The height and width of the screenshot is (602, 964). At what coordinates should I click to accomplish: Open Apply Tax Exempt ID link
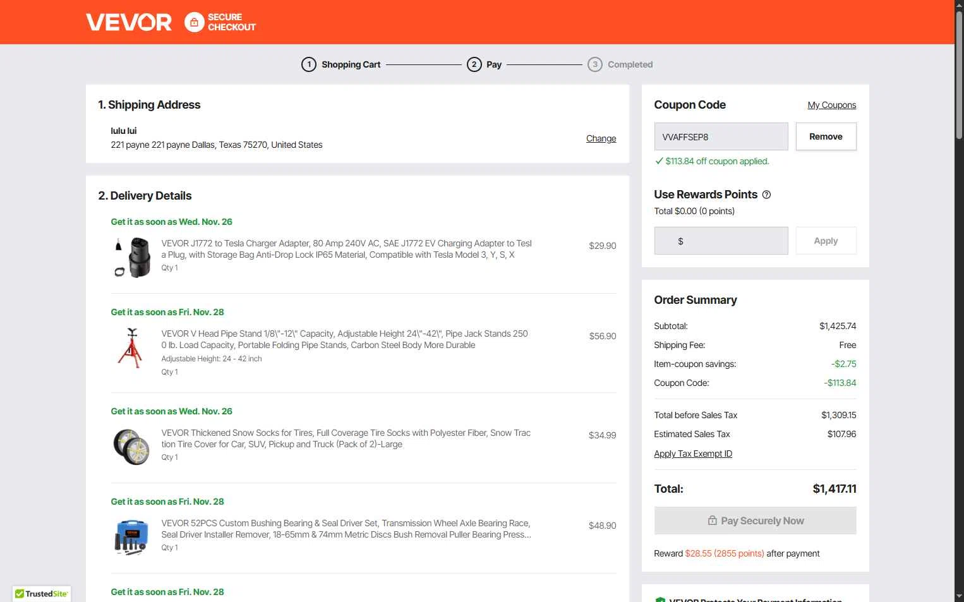pyautogui.click(x=693, y=454)
